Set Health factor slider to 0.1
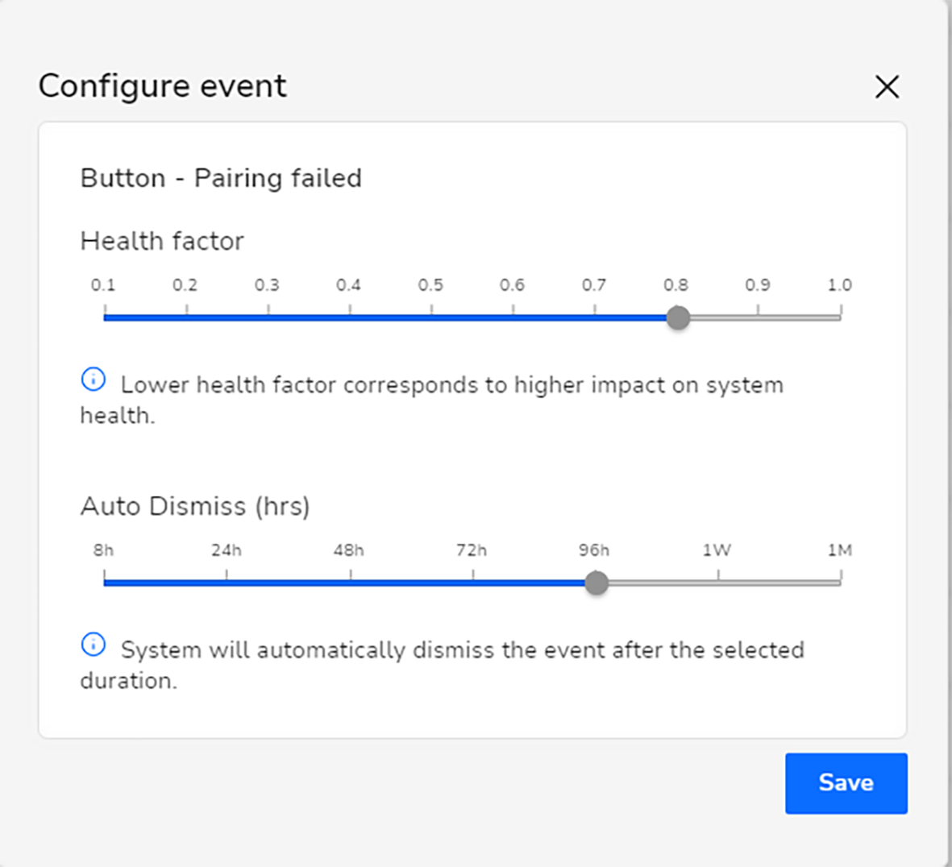Screen dimensions: 952x867 tap(105, 317)
